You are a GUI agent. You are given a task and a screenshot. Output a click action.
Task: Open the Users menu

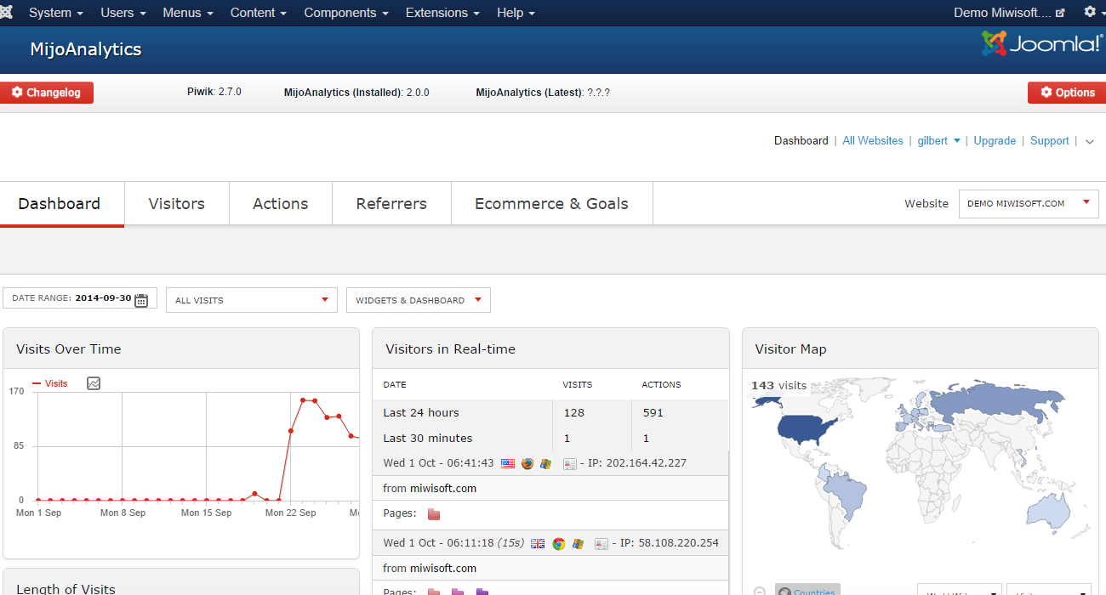click(123, 13)
